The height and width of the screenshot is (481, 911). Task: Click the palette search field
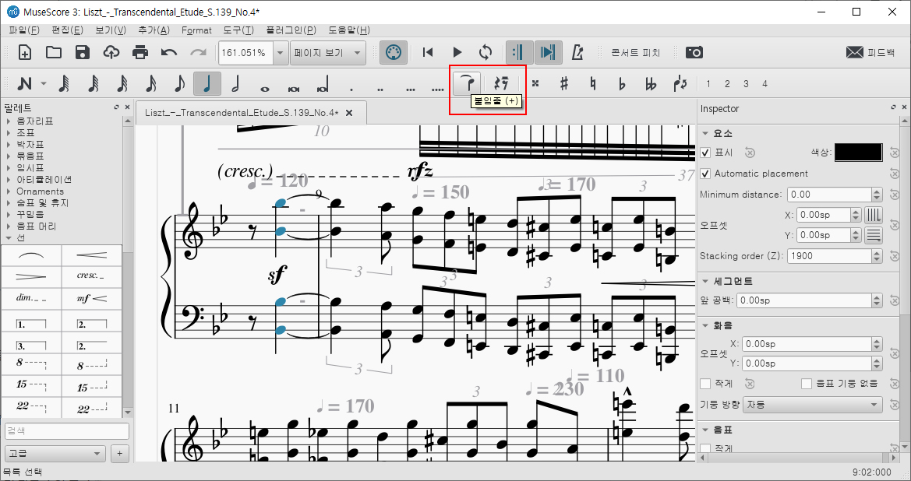point(67,431)
